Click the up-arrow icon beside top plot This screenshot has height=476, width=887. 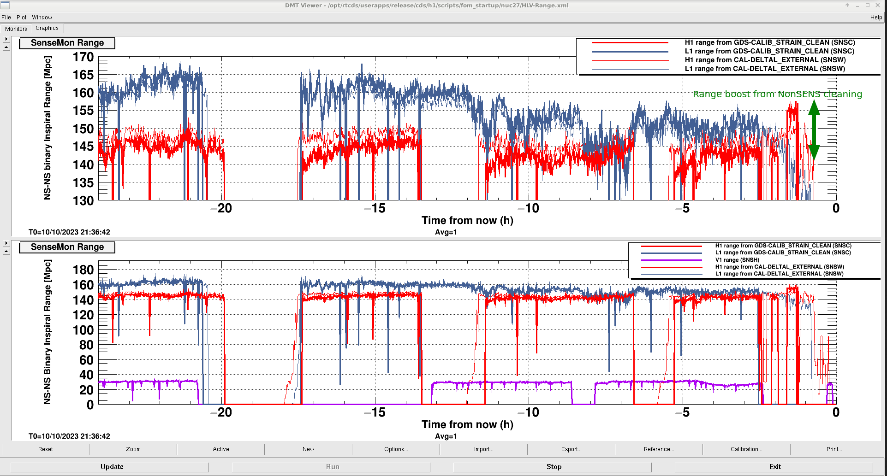(x=6, y=47)
